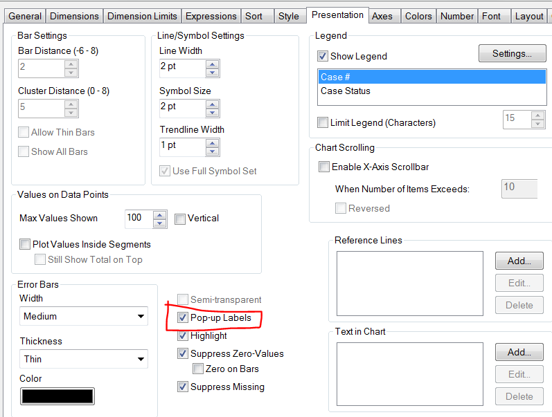Check Limit Legend (Characters) option

click(323, 122)
